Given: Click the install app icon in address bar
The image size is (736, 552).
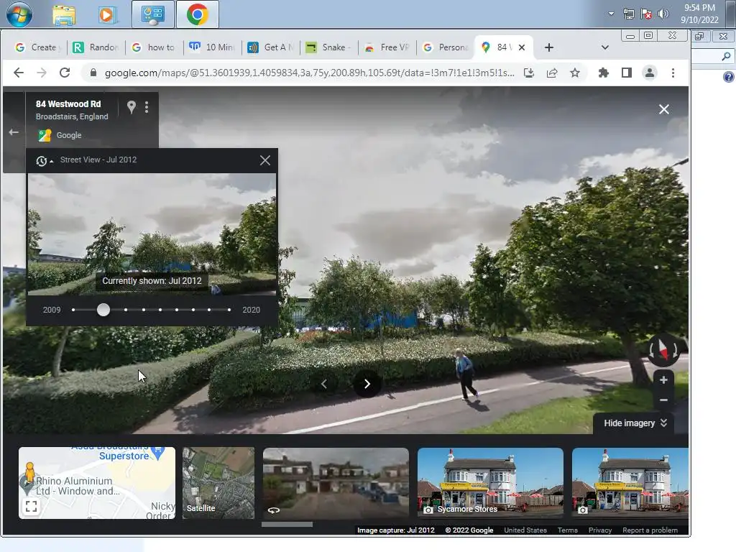Looking at the screenshot, I should pyautogui.click(x=529, y=73).
